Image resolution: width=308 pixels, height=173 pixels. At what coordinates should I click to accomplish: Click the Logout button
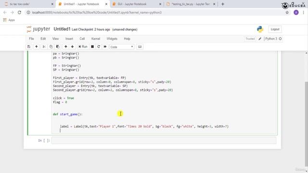click(275, 29)
